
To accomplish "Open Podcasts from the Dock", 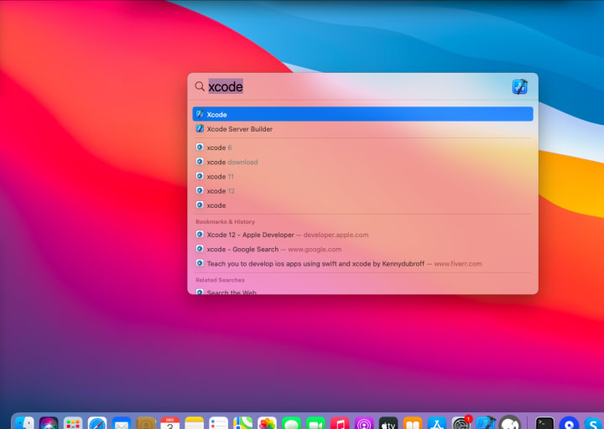I will (364, 423).
